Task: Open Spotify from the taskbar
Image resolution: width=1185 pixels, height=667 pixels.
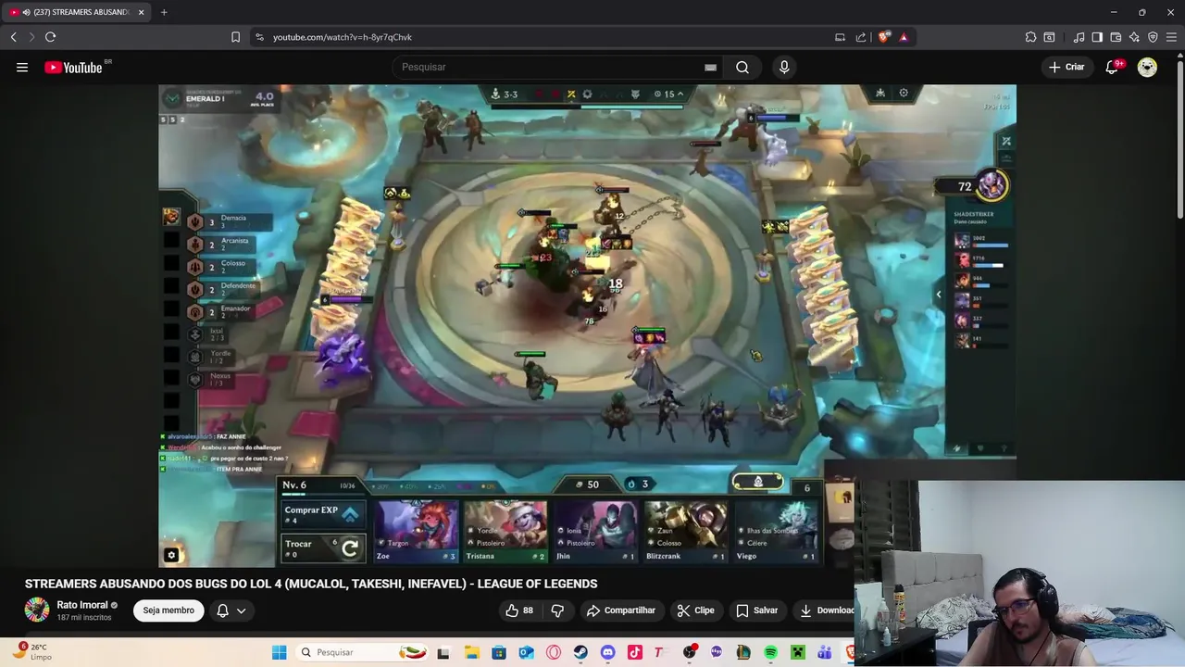Action: (x=770, y=652)
